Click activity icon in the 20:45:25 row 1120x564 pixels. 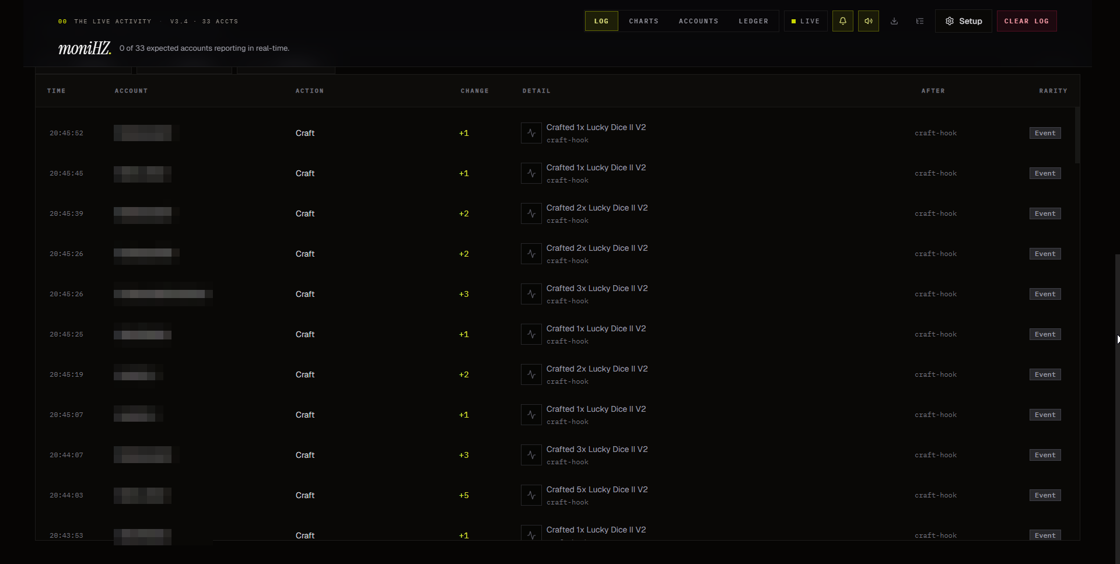click(x=531, y=334)
